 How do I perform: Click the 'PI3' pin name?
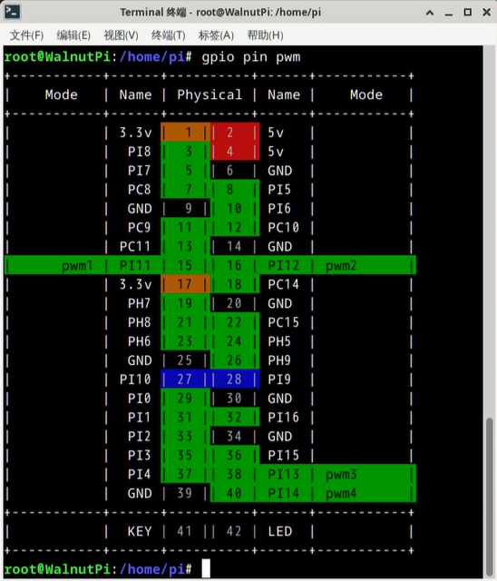pyautogui.click(x=140, y=455)
